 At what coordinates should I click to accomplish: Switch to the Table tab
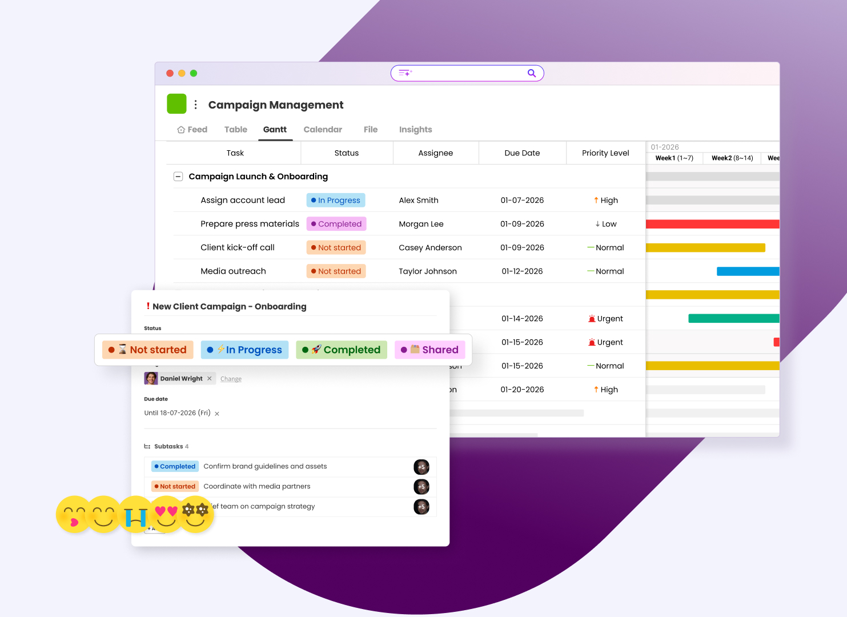(235, 129)
